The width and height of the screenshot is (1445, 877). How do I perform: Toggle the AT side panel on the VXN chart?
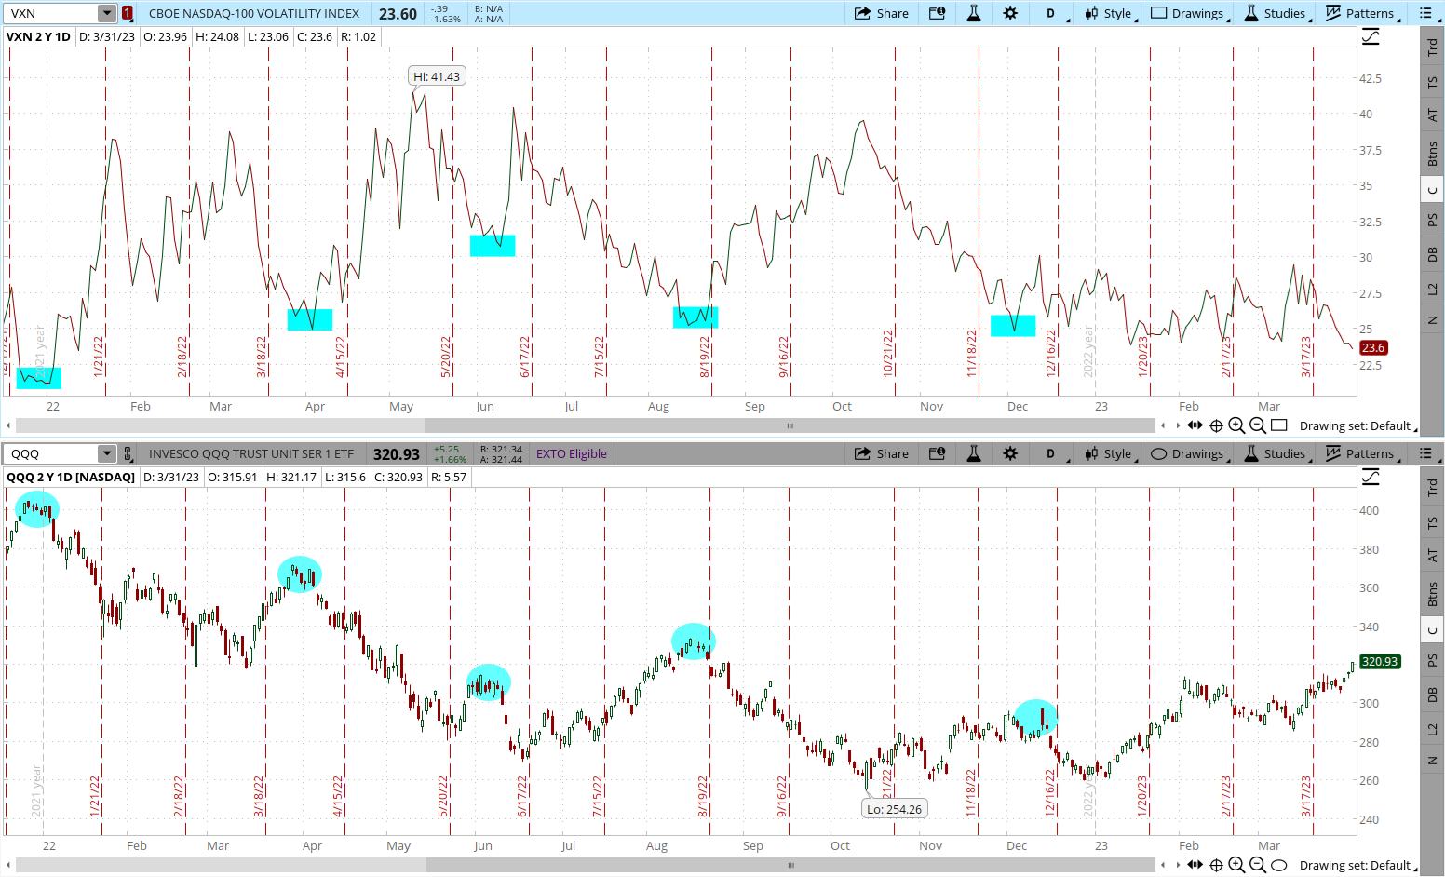1432,115
